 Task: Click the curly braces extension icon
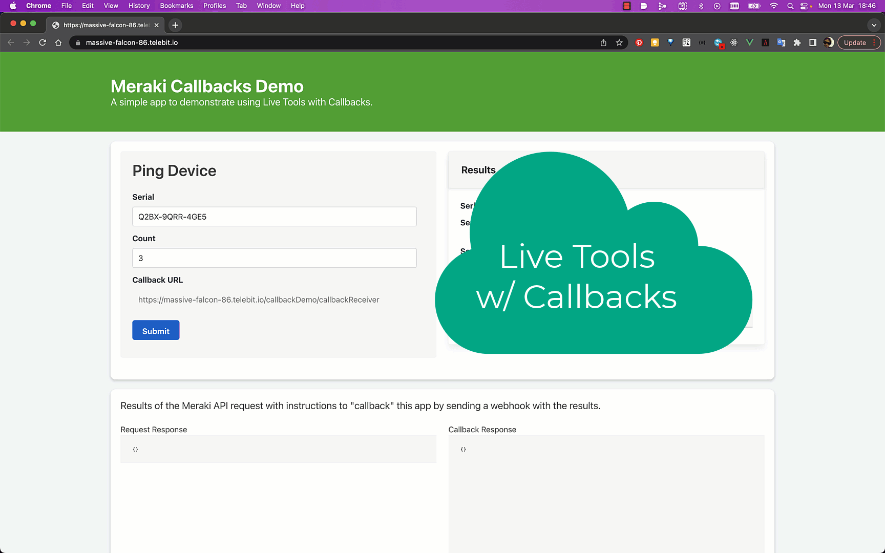[x=702, y=42]
